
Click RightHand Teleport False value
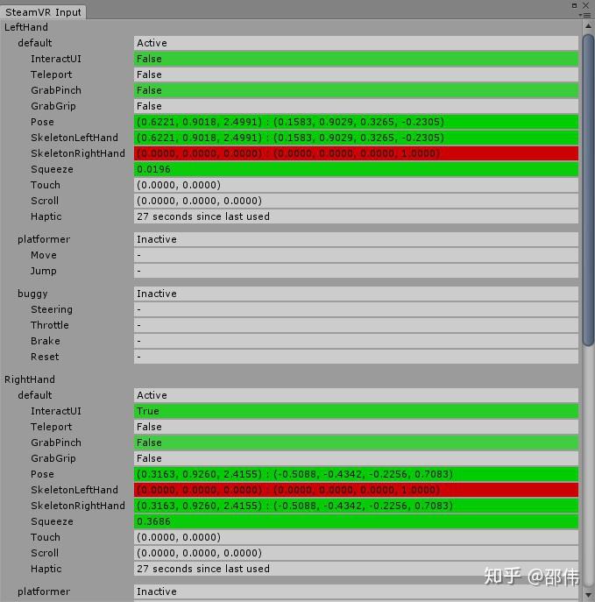pyautogui.click(x=356, y=427)
